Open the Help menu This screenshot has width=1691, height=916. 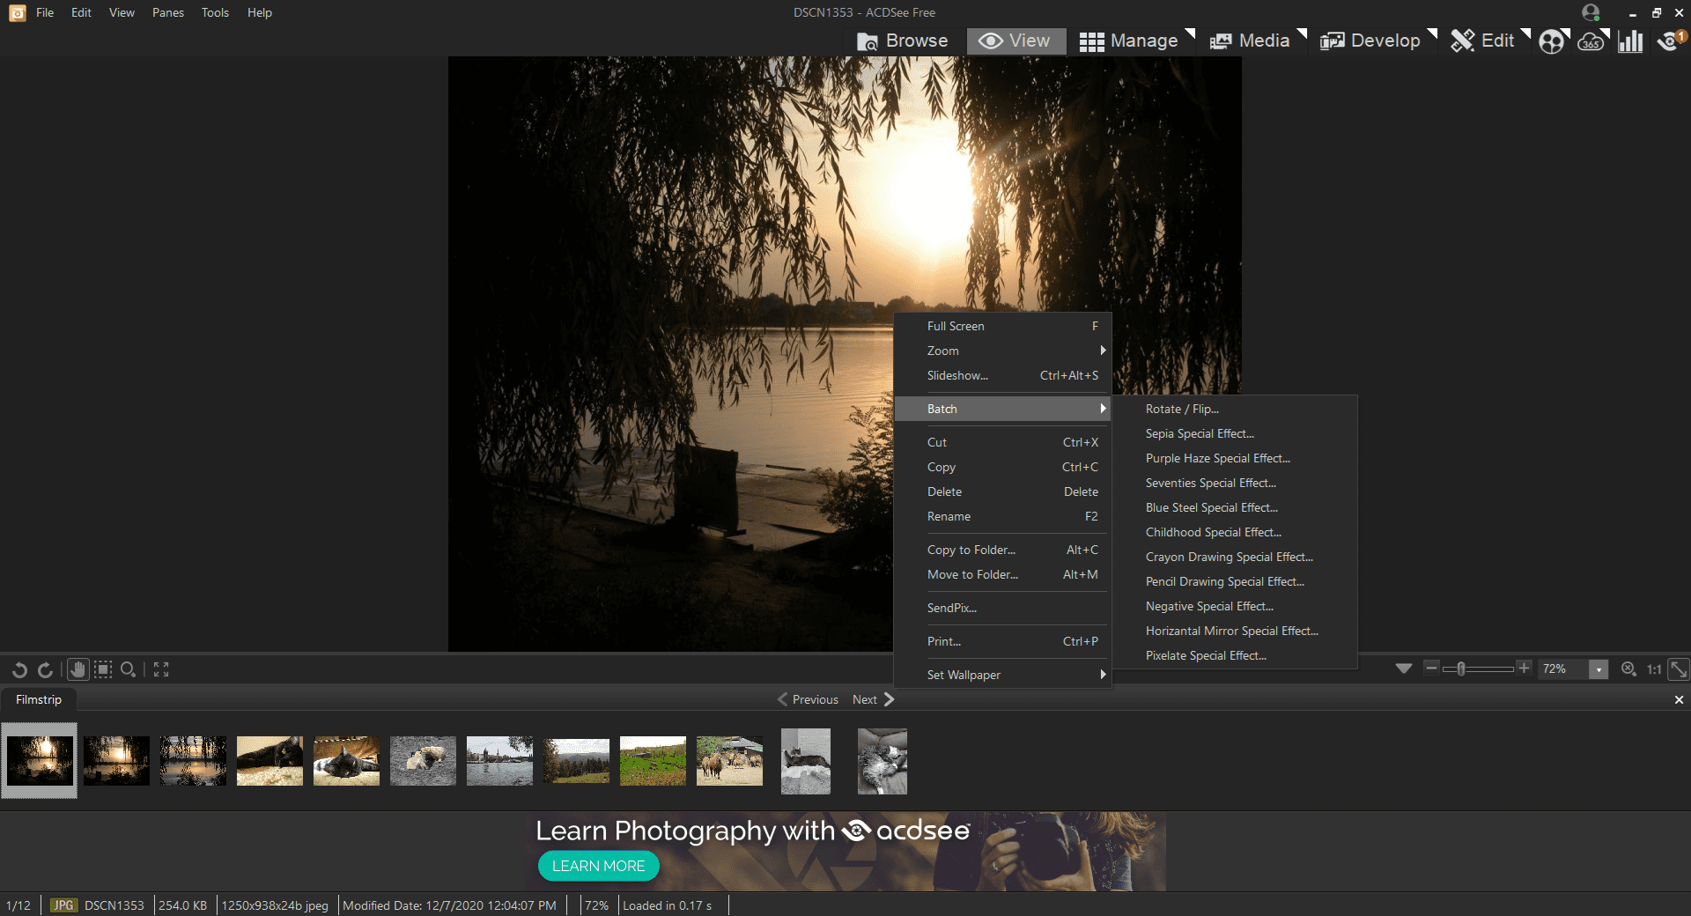pos(259,12)
